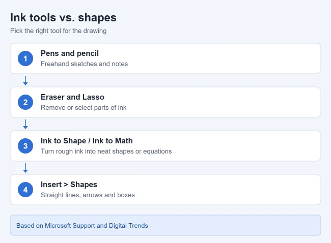Click the Ink to Shape / Ink to Math title
This screenshot has height=243, width=331.
(87, 141)
